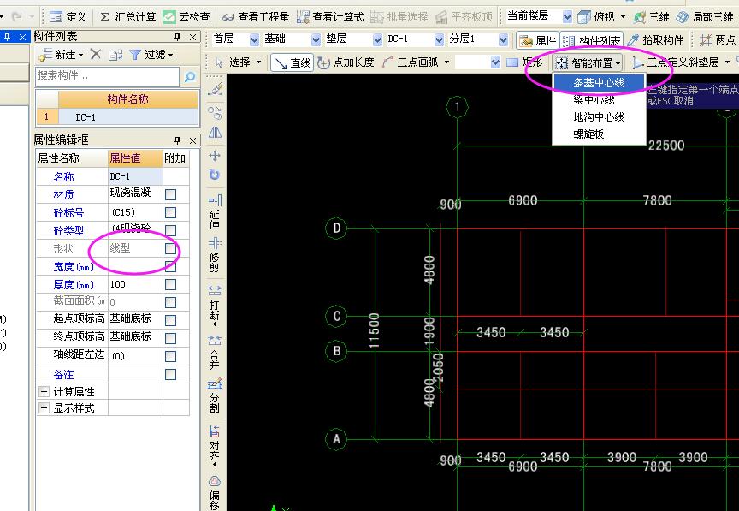Click the 名称 value DC-1 cell

(x=135, y=176)
